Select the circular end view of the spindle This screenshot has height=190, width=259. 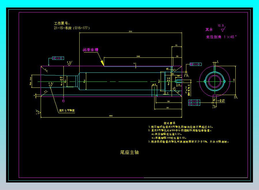[x=215, y=81]
